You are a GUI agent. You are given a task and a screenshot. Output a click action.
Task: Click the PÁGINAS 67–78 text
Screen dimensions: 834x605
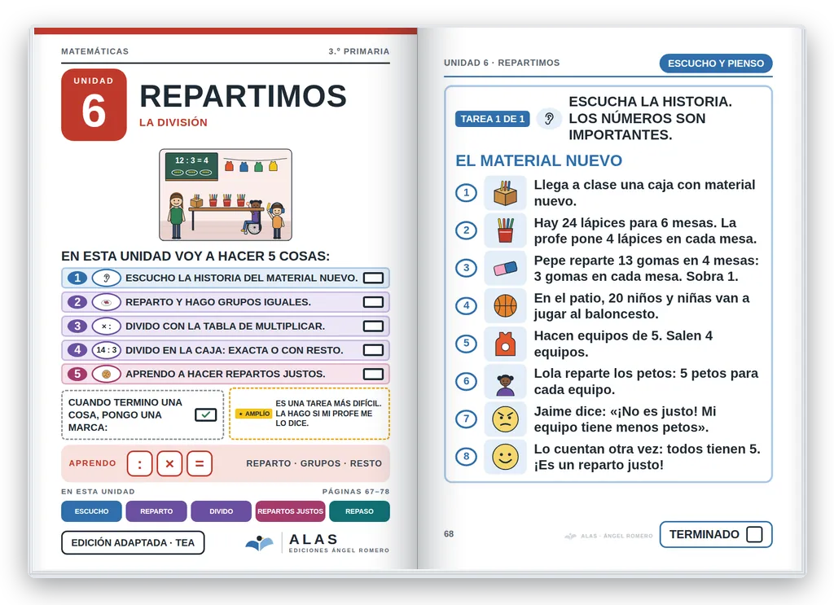(356, 492)
